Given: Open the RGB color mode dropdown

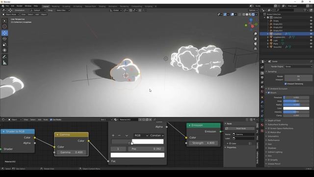Looking at the screenshot, I should click(x=141, y=136).
